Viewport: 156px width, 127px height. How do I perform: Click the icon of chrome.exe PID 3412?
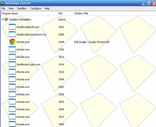point(12,57)
